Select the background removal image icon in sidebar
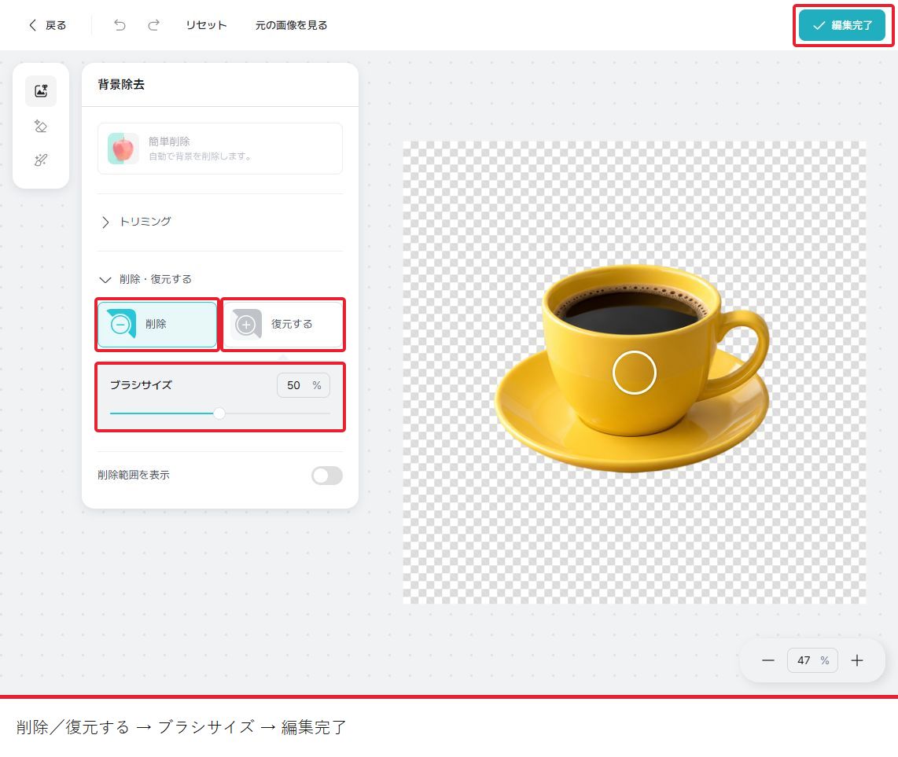This screenshot has width=898, height=757. click(x=41, y=91)
